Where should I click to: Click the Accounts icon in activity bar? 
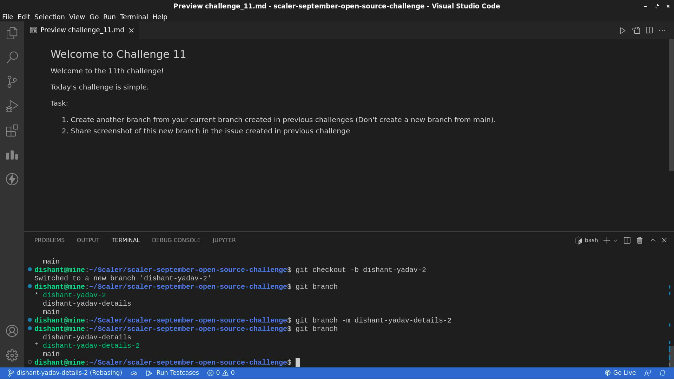click(12, 331)
